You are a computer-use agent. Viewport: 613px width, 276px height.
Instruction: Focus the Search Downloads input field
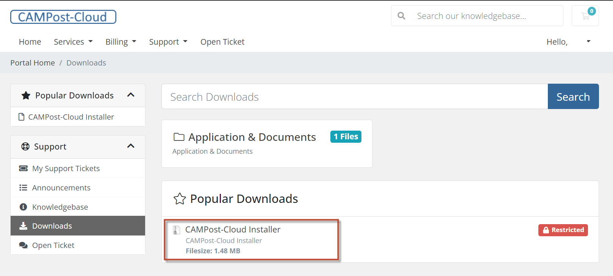(x=355, y=97)
